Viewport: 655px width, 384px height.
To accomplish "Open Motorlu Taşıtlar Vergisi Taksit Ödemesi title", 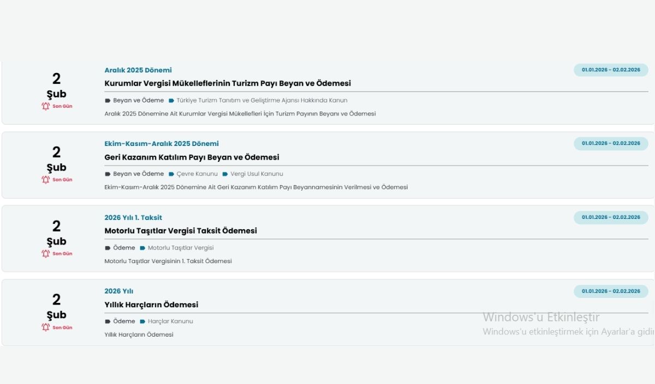I will pos(180,231).
